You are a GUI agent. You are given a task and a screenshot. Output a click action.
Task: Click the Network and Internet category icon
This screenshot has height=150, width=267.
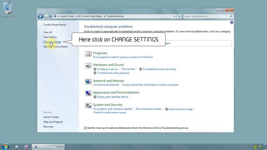(88, 82)
